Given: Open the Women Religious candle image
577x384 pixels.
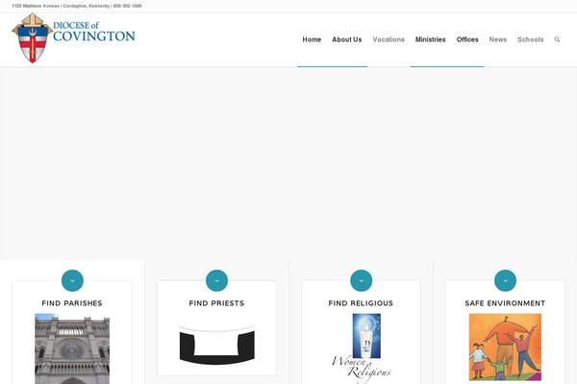Looking at the screenshot, I should pos(361,348).
